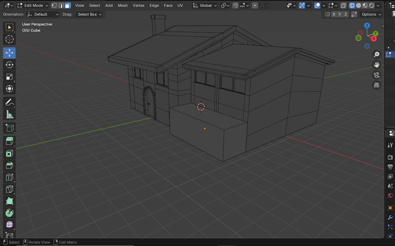Open the Vertex menu
This screenshot has width=395, height=246.
point(139,5)
